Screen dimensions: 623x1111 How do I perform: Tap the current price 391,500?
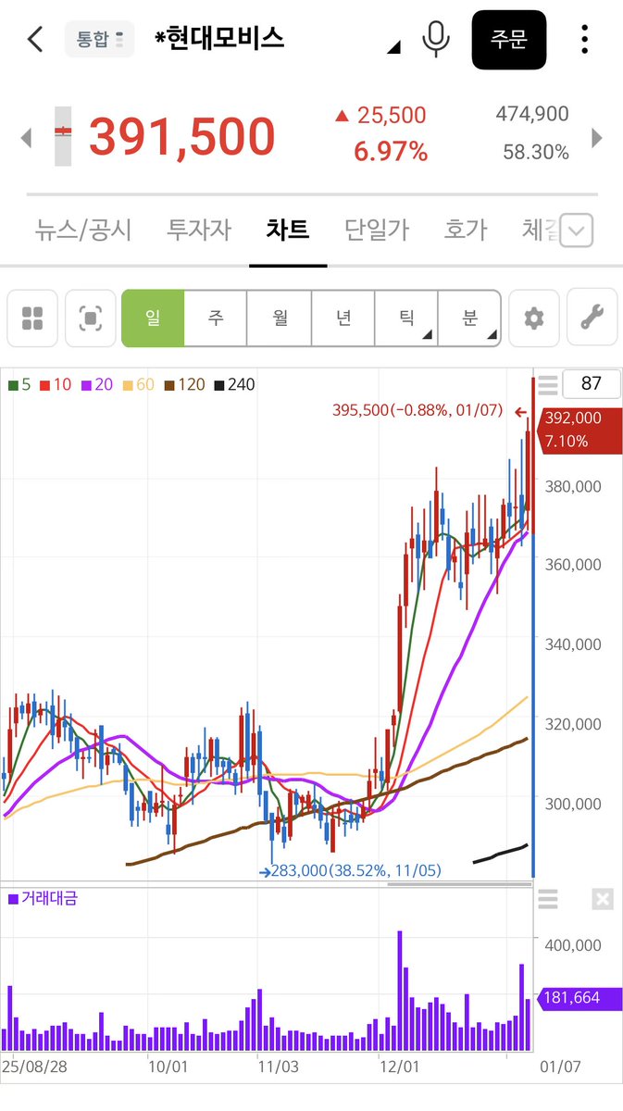click(181, 137)
